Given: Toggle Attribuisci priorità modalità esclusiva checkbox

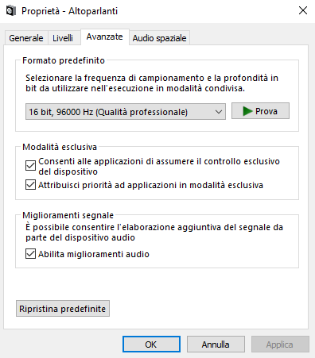Looking at the screenshot, I should [30, 185].
